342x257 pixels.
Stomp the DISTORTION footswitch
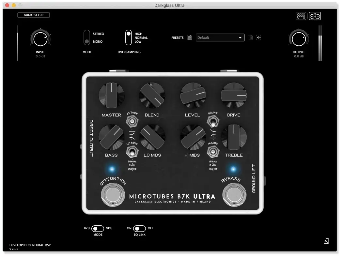(x=113, y=195)
